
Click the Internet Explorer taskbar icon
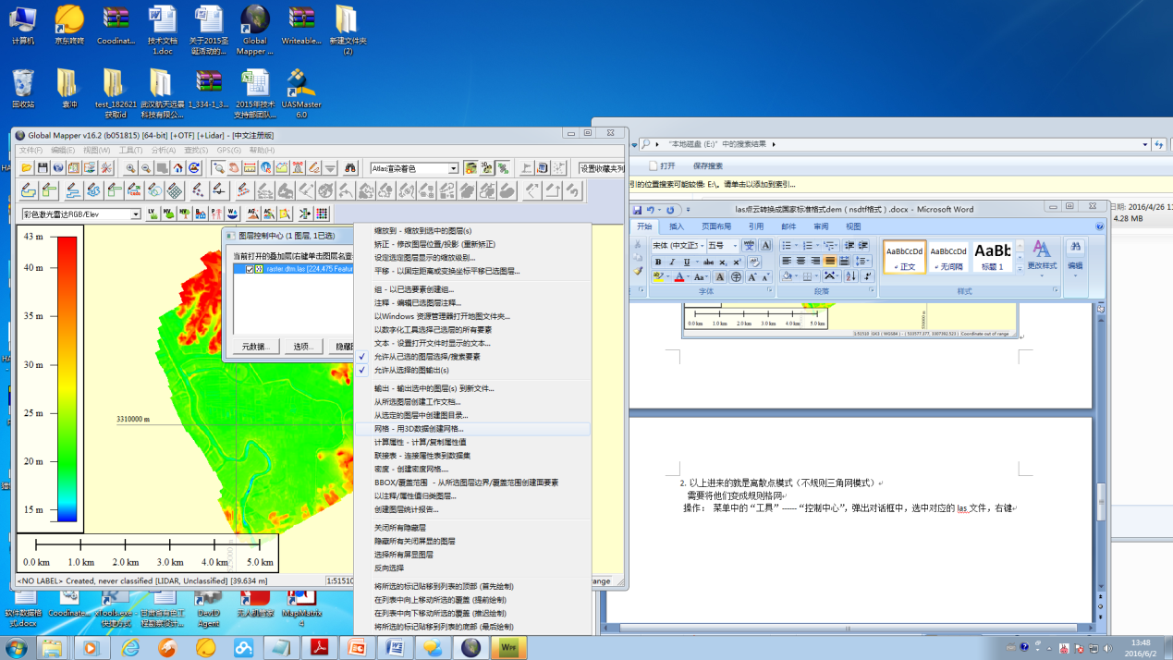coord(130,647)
